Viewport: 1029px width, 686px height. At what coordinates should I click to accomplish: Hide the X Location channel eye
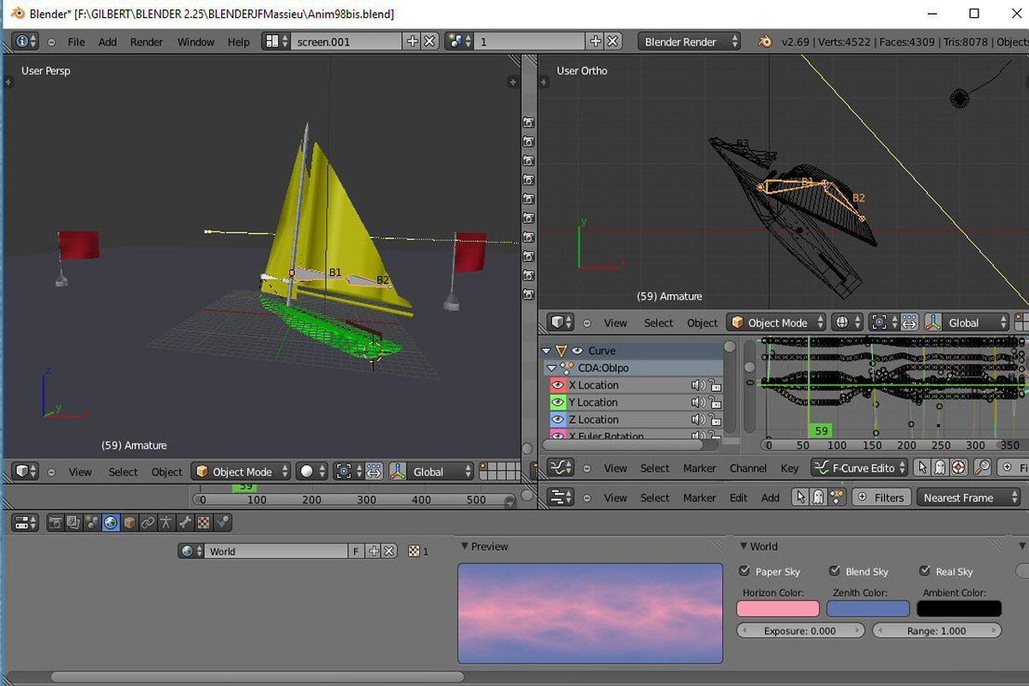pos(558,385)
